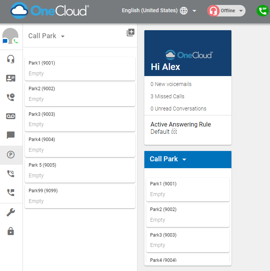Click the blue chat badge on avatar
Image resolution: width=270 pixels, height=271 pixels.
coord(5,41)
